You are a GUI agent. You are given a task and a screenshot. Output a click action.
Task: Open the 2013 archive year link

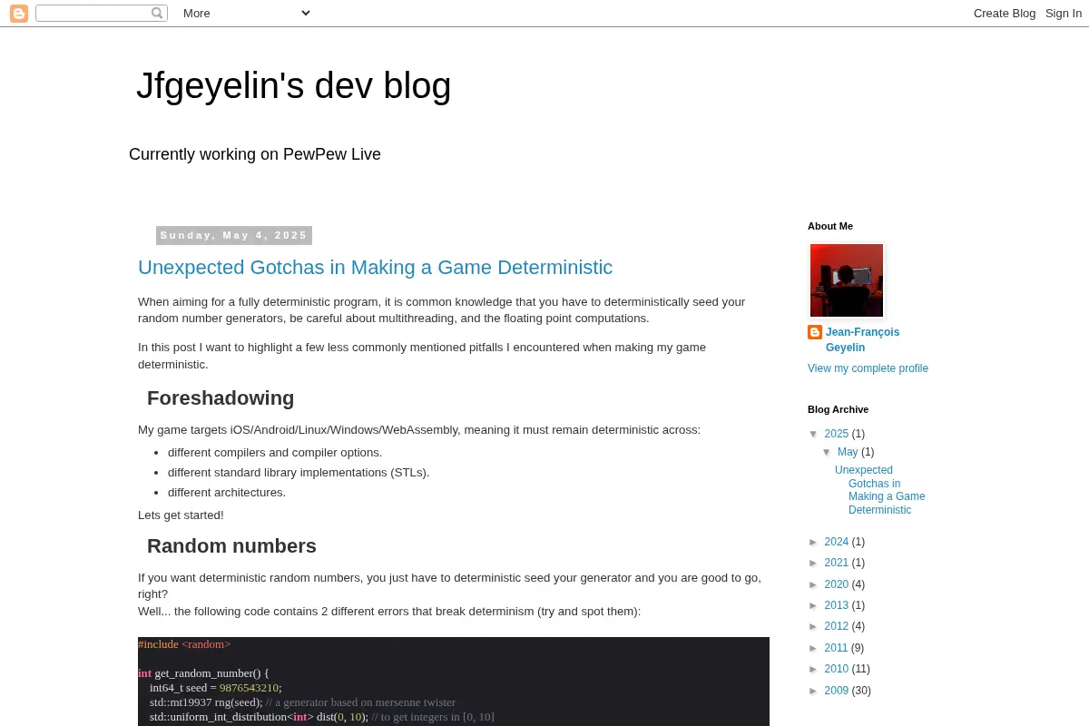(x=836, y=605)
